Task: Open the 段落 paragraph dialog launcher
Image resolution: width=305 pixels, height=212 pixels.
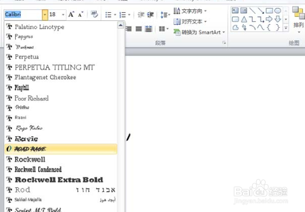Action: click(224, 42)
